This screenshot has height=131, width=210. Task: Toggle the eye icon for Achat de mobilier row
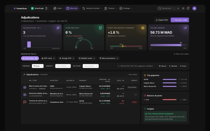(25, 95)
